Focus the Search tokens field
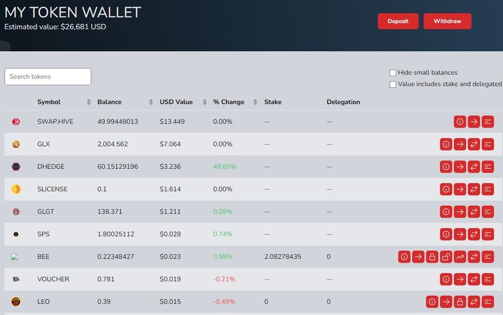503x315 pixels. click(x=48, y=77)
